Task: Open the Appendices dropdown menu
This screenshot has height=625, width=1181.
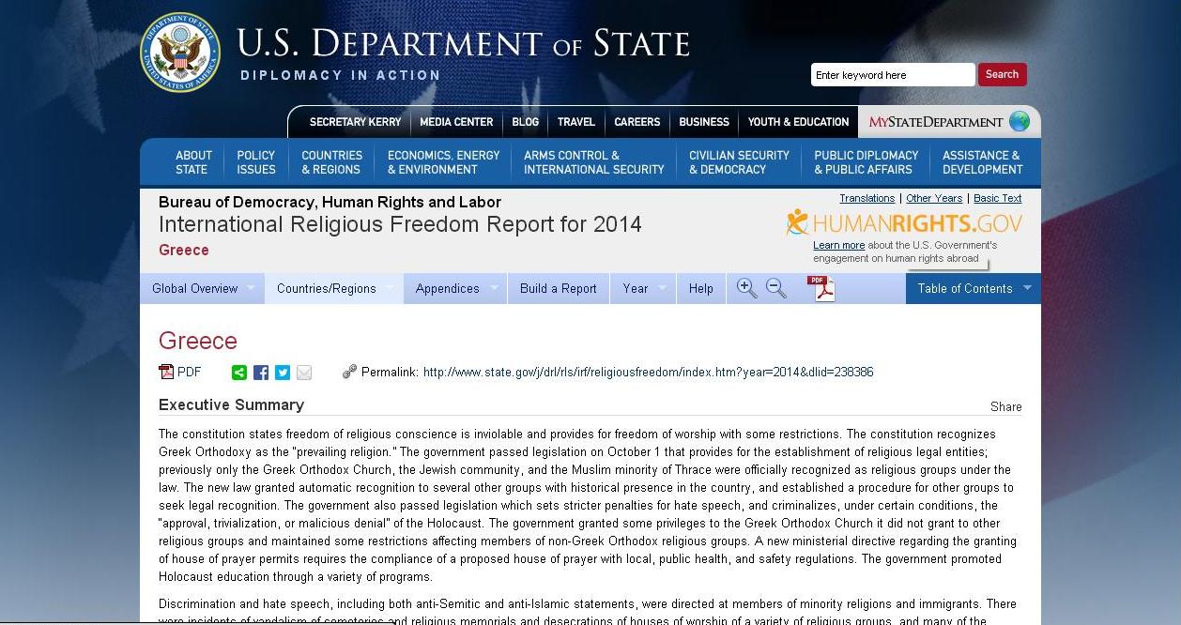Action: [x=454, y=288]
